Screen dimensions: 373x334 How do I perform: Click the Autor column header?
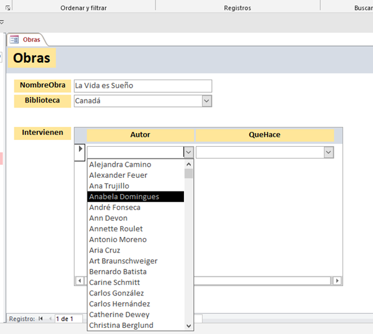(x=140, y=135)
